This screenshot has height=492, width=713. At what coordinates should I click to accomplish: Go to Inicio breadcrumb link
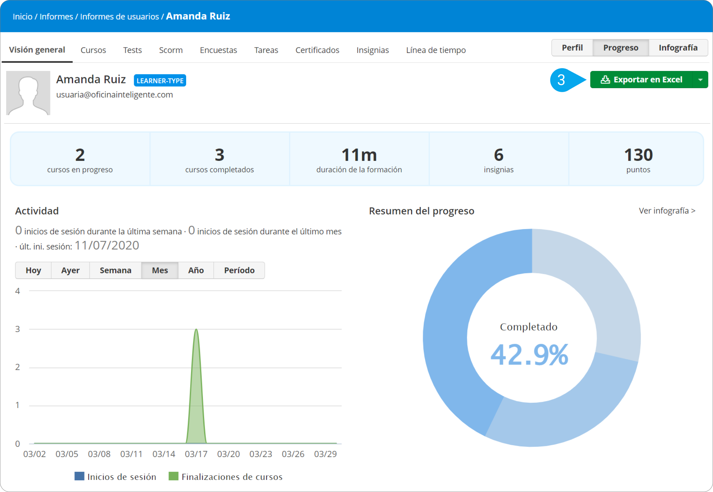tap(22, 16)
